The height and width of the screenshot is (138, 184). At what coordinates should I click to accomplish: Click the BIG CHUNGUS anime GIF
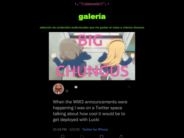point(92,56)
